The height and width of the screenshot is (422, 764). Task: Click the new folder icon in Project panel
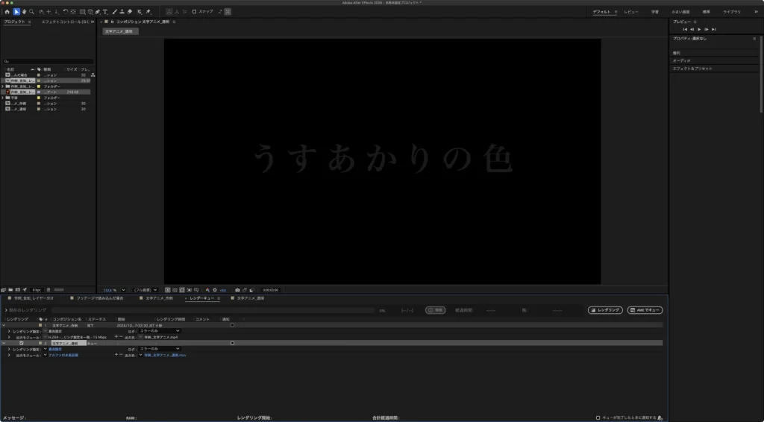point(10,289)
